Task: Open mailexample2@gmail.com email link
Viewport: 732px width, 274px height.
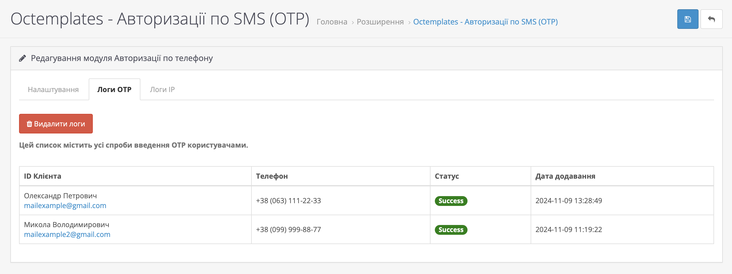Action: point(67,234)
